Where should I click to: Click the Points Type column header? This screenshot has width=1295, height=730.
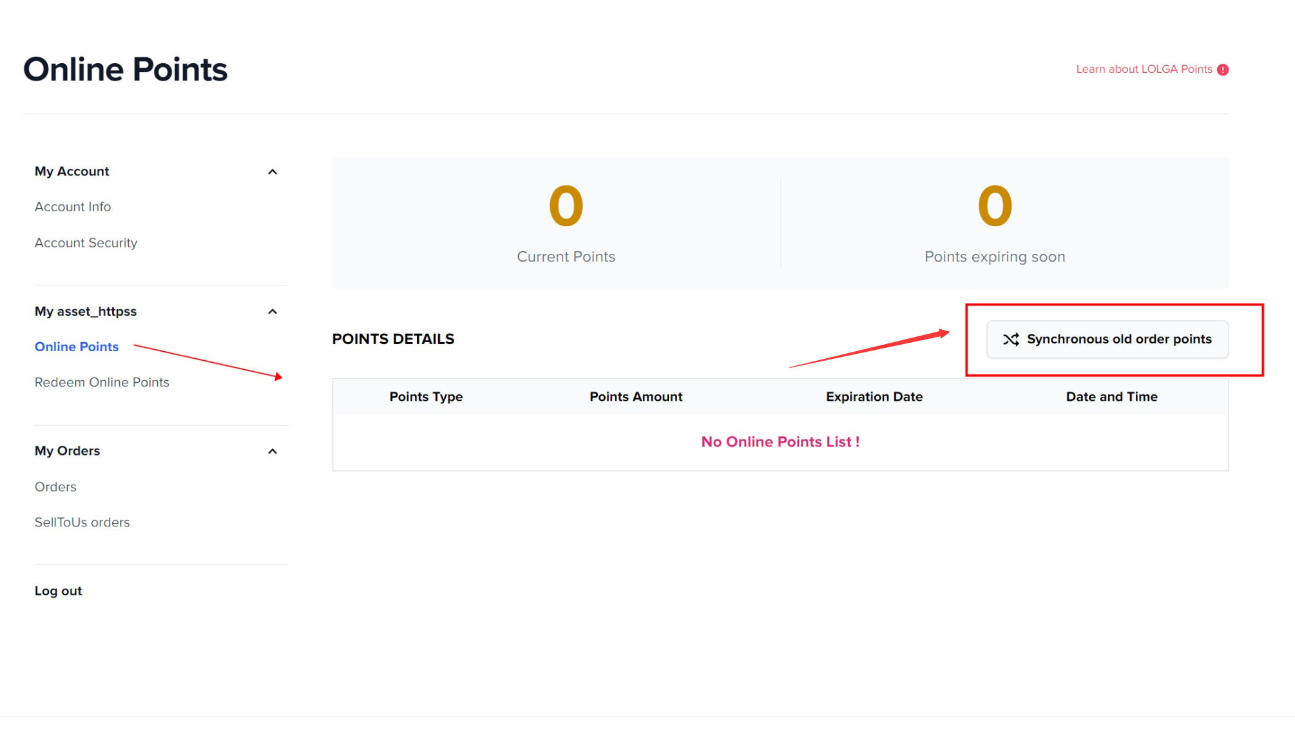(426, 397)
